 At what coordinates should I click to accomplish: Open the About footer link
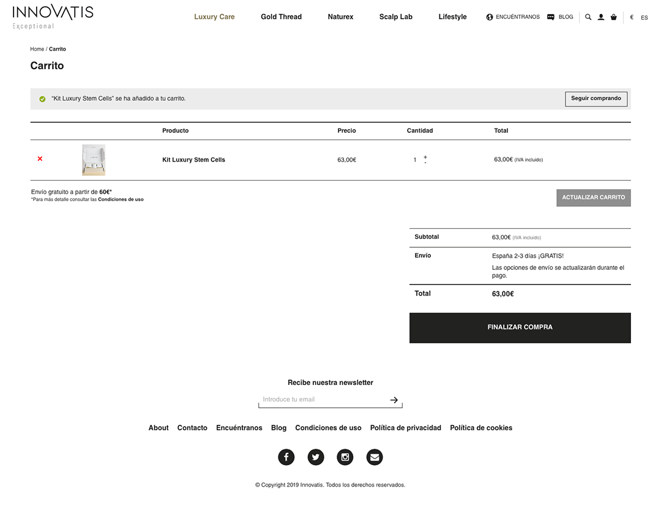click(x=159, y=428)
